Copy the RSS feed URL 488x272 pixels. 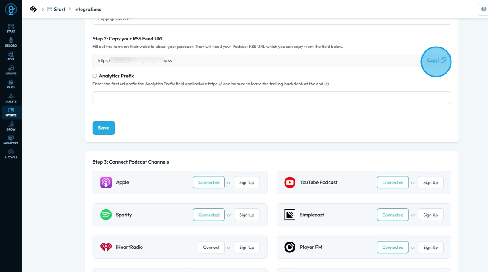pyautogui.click(x=436, y=60)
